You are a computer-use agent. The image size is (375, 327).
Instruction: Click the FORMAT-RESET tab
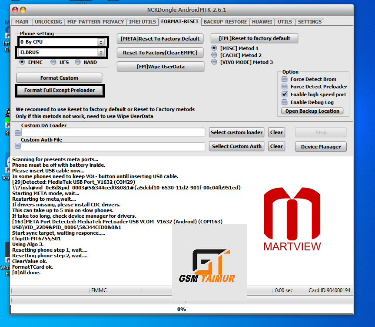coord(180,22)
